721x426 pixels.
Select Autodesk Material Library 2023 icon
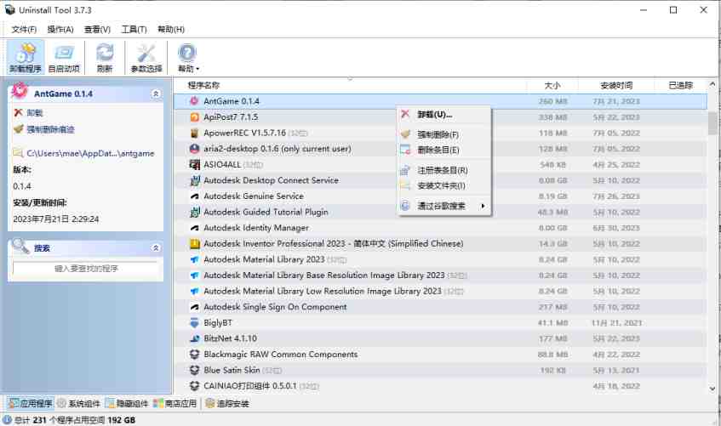click(194, 259)
